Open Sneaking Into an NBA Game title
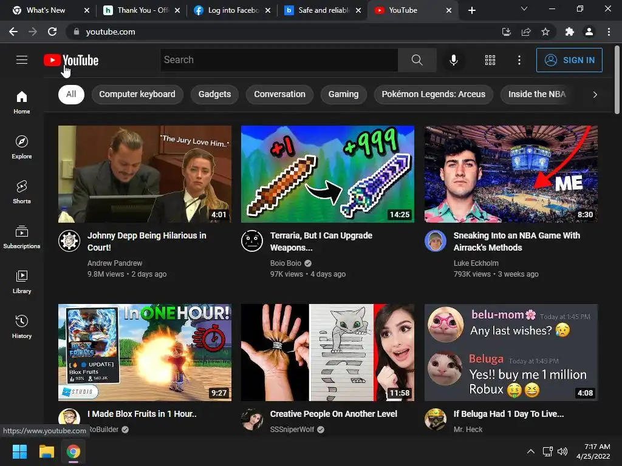Screen dimensions: 622x466 (516, 241)
